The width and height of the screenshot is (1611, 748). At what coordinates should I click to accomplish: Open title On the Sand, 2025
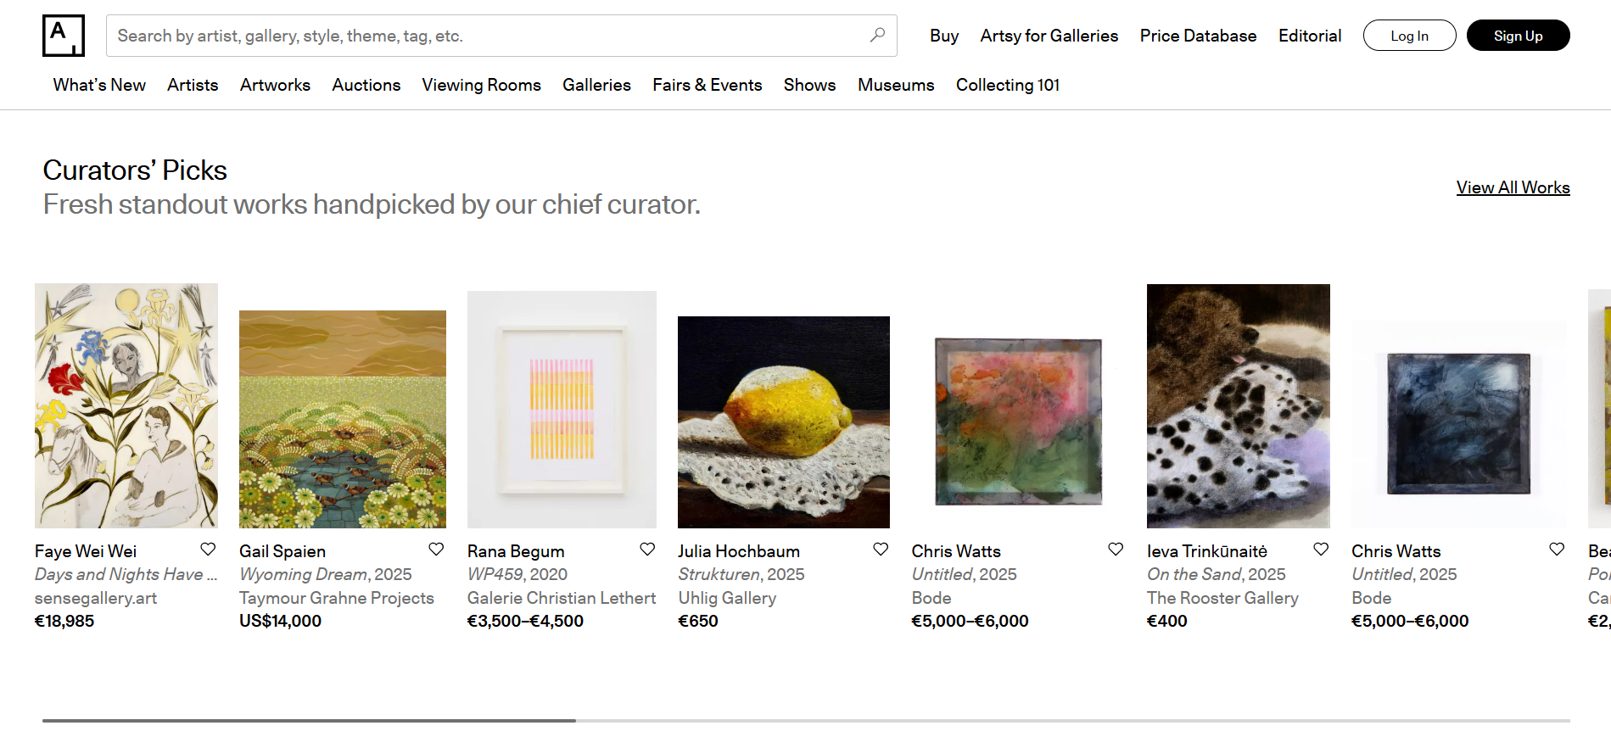pyautogui.click(x=1217, y=574)
